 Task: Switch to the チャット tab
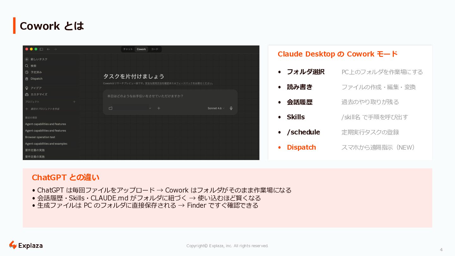(128, 49)
